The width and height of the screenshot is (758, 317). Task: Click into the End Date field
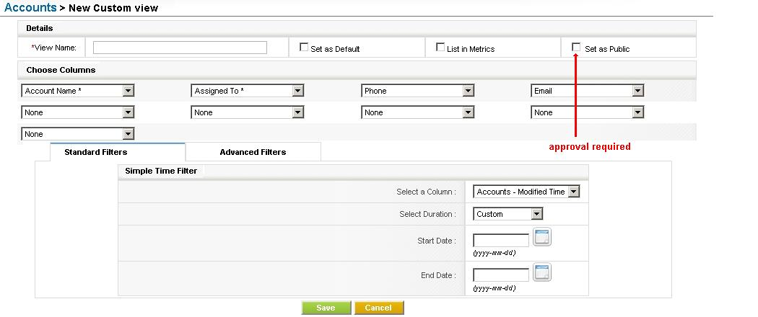point(501,275)
